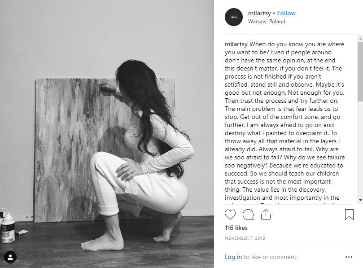Save post with the bookmark icon
Image resolution: width=363 pixels, height=268 pixels.
click(349, 215)
